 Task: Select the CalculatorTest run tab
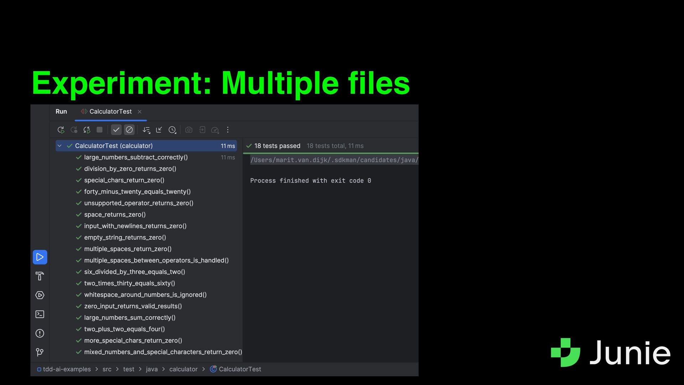pos(110,112)
